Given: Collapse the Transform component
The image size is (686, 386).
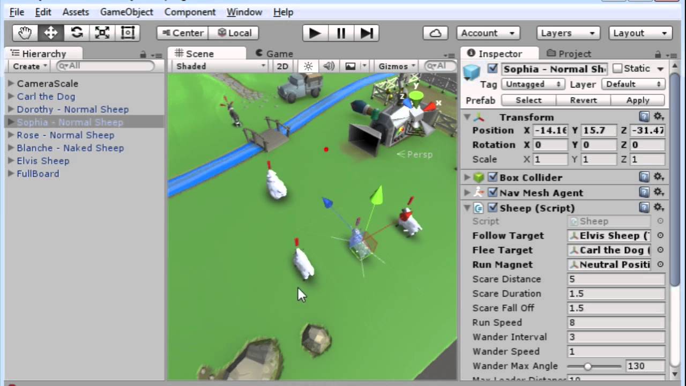Looking at the screenshot, I should (467, 117).
